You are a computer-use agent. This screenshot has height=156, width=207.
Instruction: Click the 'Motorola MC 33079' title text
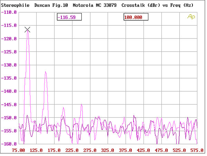click(95, 5)
